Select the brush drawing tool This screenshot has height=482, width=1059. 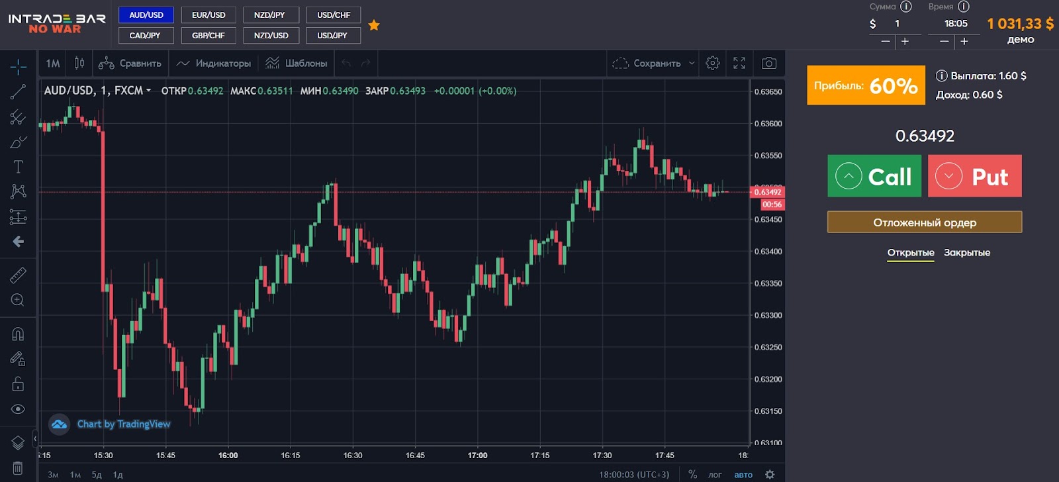tap(18, 142)
